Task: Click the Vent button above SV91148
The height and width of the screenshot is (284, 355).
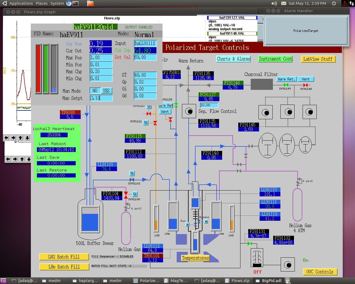Action: [x=306, y=79]
